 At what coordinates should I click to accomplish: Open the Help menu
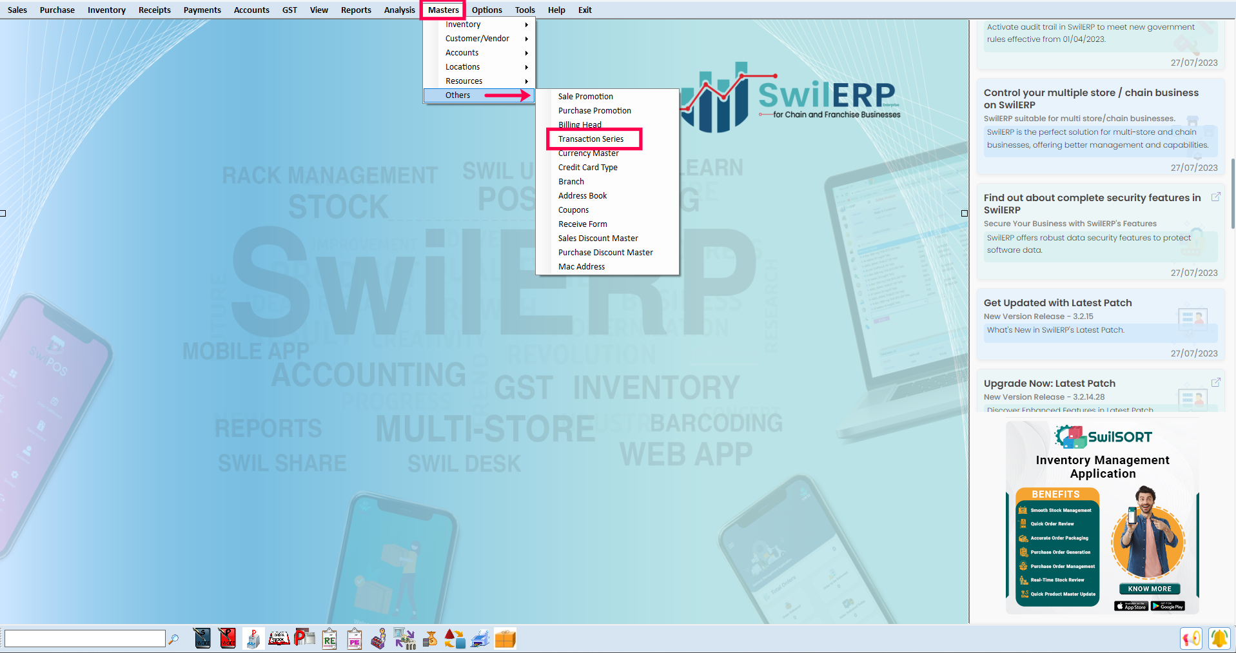click(x=556, y=10)
